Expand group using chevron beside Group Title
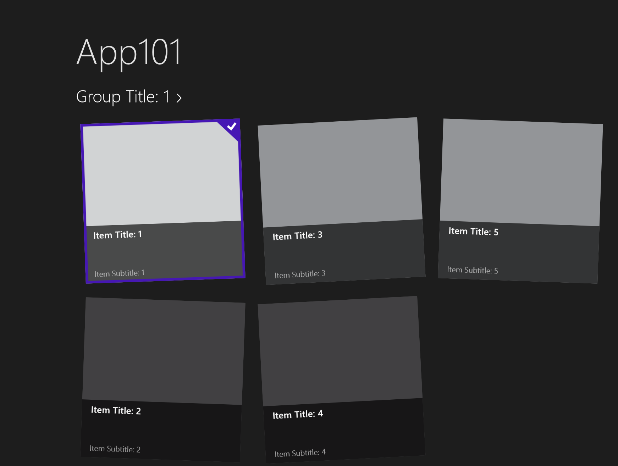This screenshot has width=618, height=466. tap(179, 98)
